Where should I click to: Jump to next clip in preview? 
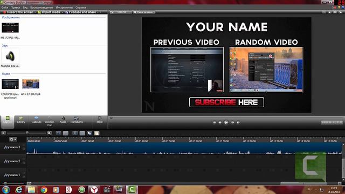(x=238, y=122)
